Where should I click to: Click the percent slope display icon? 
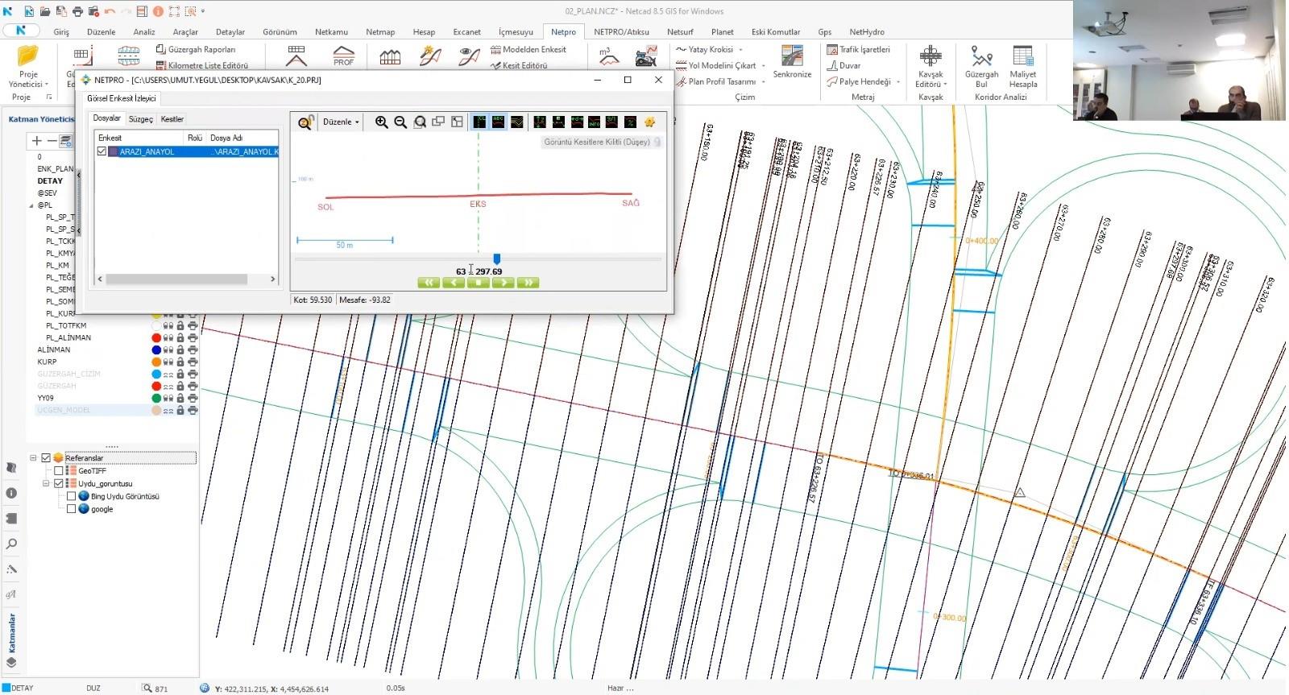(630, 122)
